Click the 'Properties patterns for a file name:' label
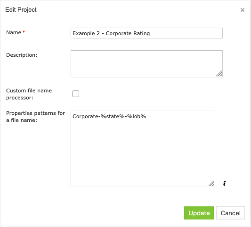251x227 pixels. coord(35,116)
